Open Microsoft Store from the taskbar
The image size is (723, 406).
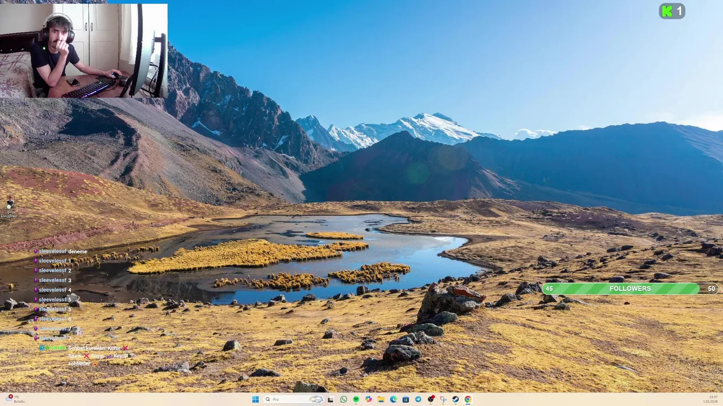click(406, 399)
